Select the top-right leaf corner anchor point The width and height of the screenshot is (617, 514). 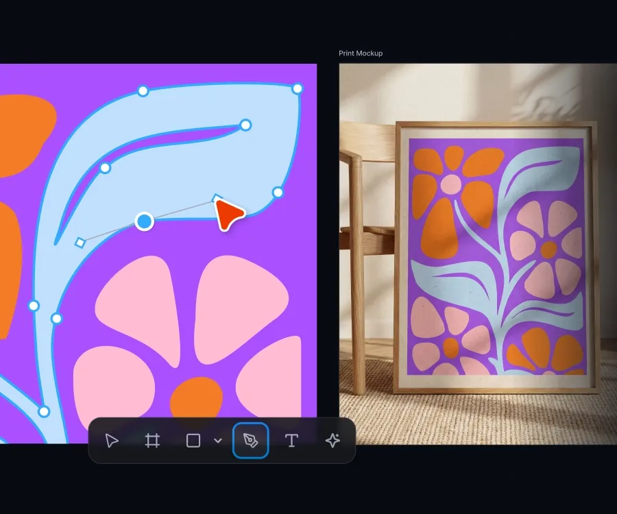click(298, 88)
